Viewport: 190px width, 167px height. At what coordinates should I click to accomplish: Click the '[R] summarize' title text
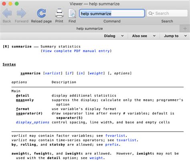tap(17, 46)
